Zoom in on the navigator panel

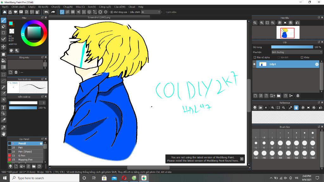pos(262,23)
